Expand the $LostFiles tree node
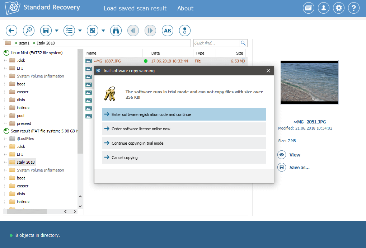 tap(5, 139)
